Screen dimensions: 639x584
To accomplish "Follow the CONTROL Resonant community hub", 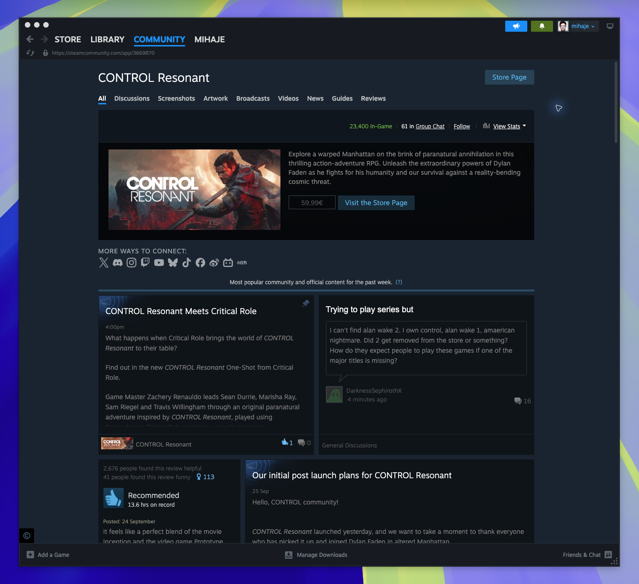I will pos(462,126).
